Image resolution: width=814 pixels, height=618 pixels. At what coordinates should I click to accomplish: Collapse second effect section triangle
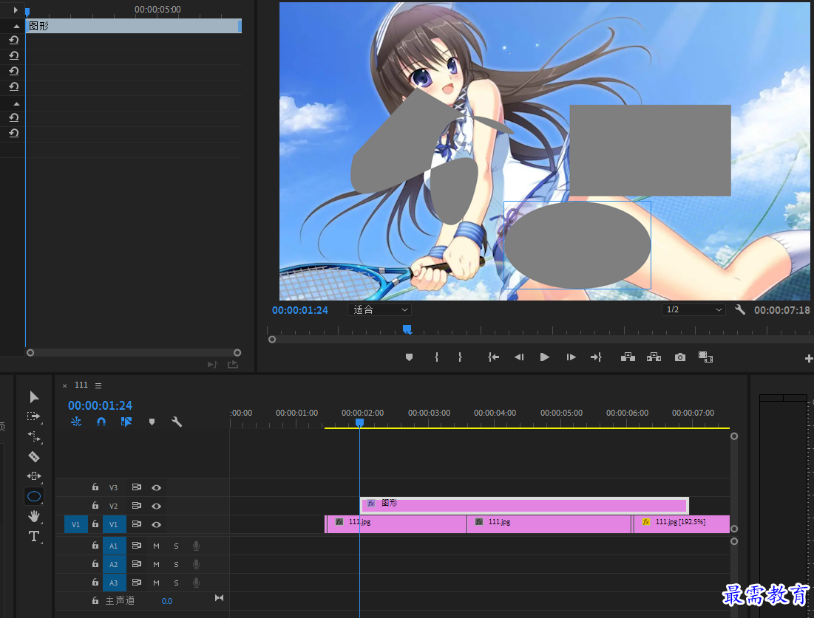tap(16, 103)
